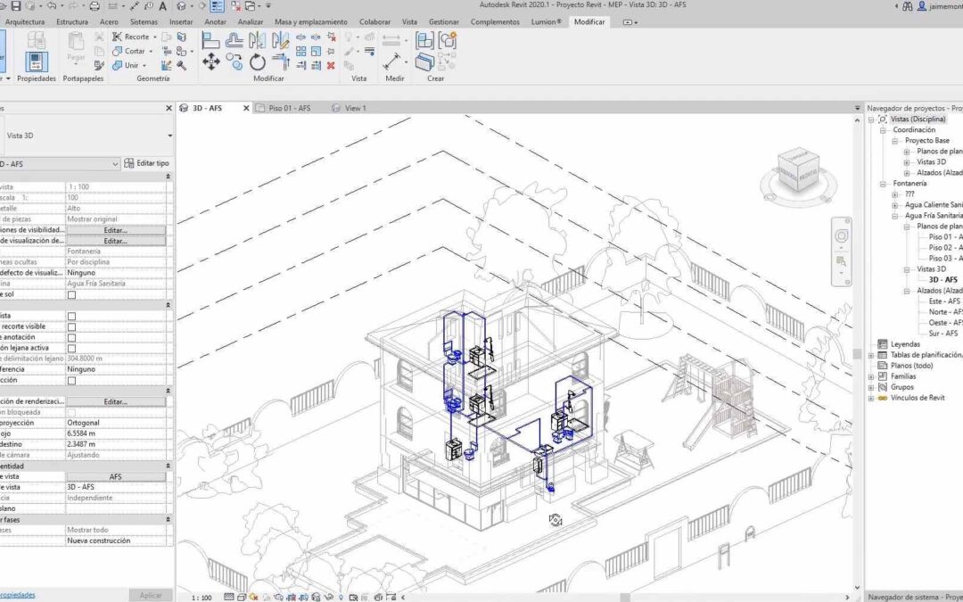The image size is (963, 602).
Task: Open the Gestionar ribbon tab
Action: click(443, 21)
